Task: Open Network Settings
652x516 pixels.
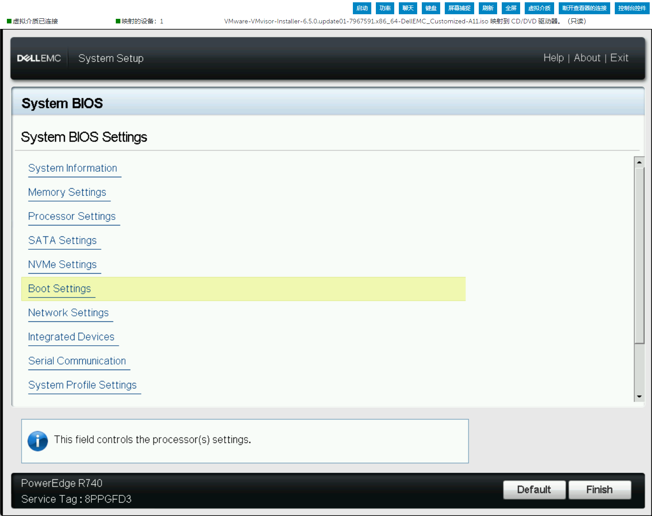Action: pyautogui.click(x=68, y=313)
